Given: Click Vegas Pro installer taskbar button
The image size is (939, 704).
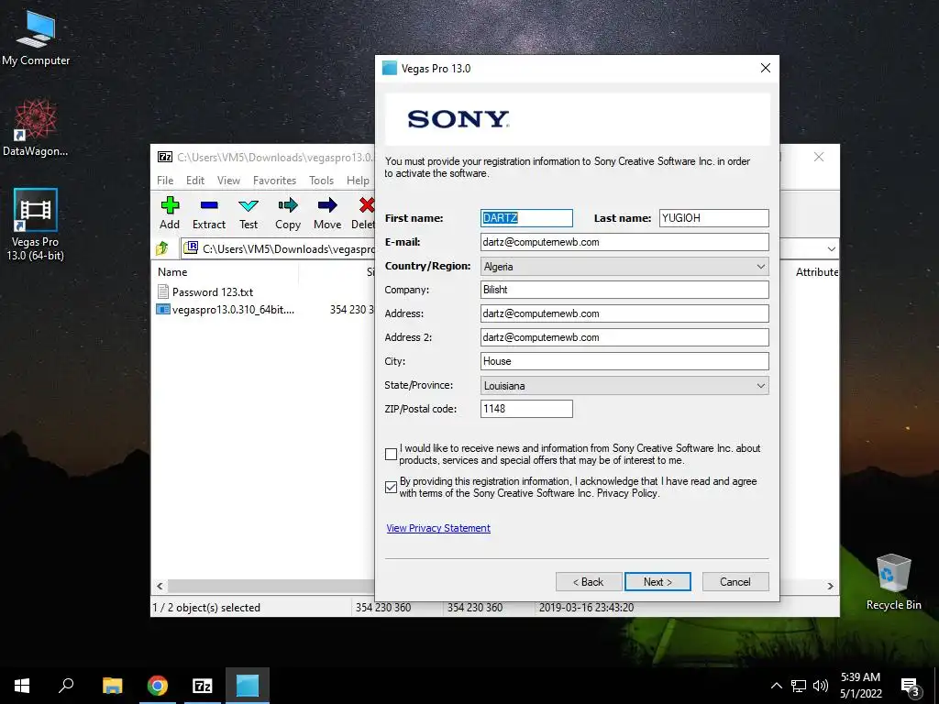Looking at the screenshot, I should [248, 686].
